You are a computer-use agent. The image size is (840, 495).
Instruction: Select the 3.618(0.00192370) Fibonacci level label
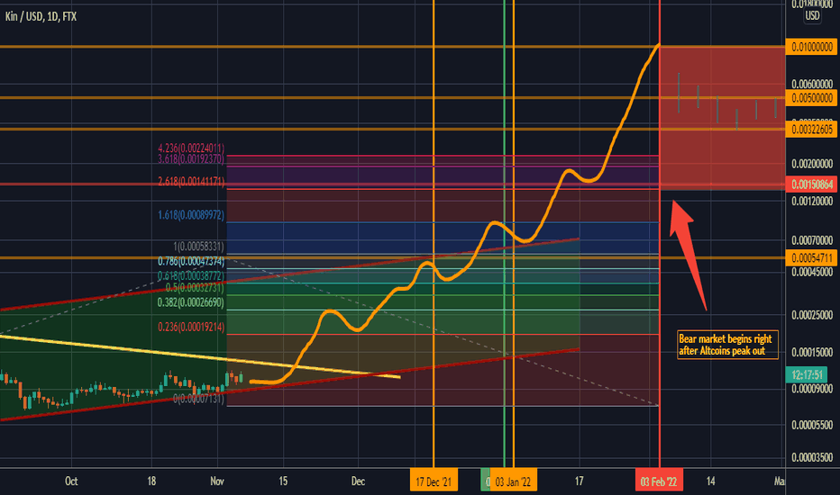coord(191,159)
